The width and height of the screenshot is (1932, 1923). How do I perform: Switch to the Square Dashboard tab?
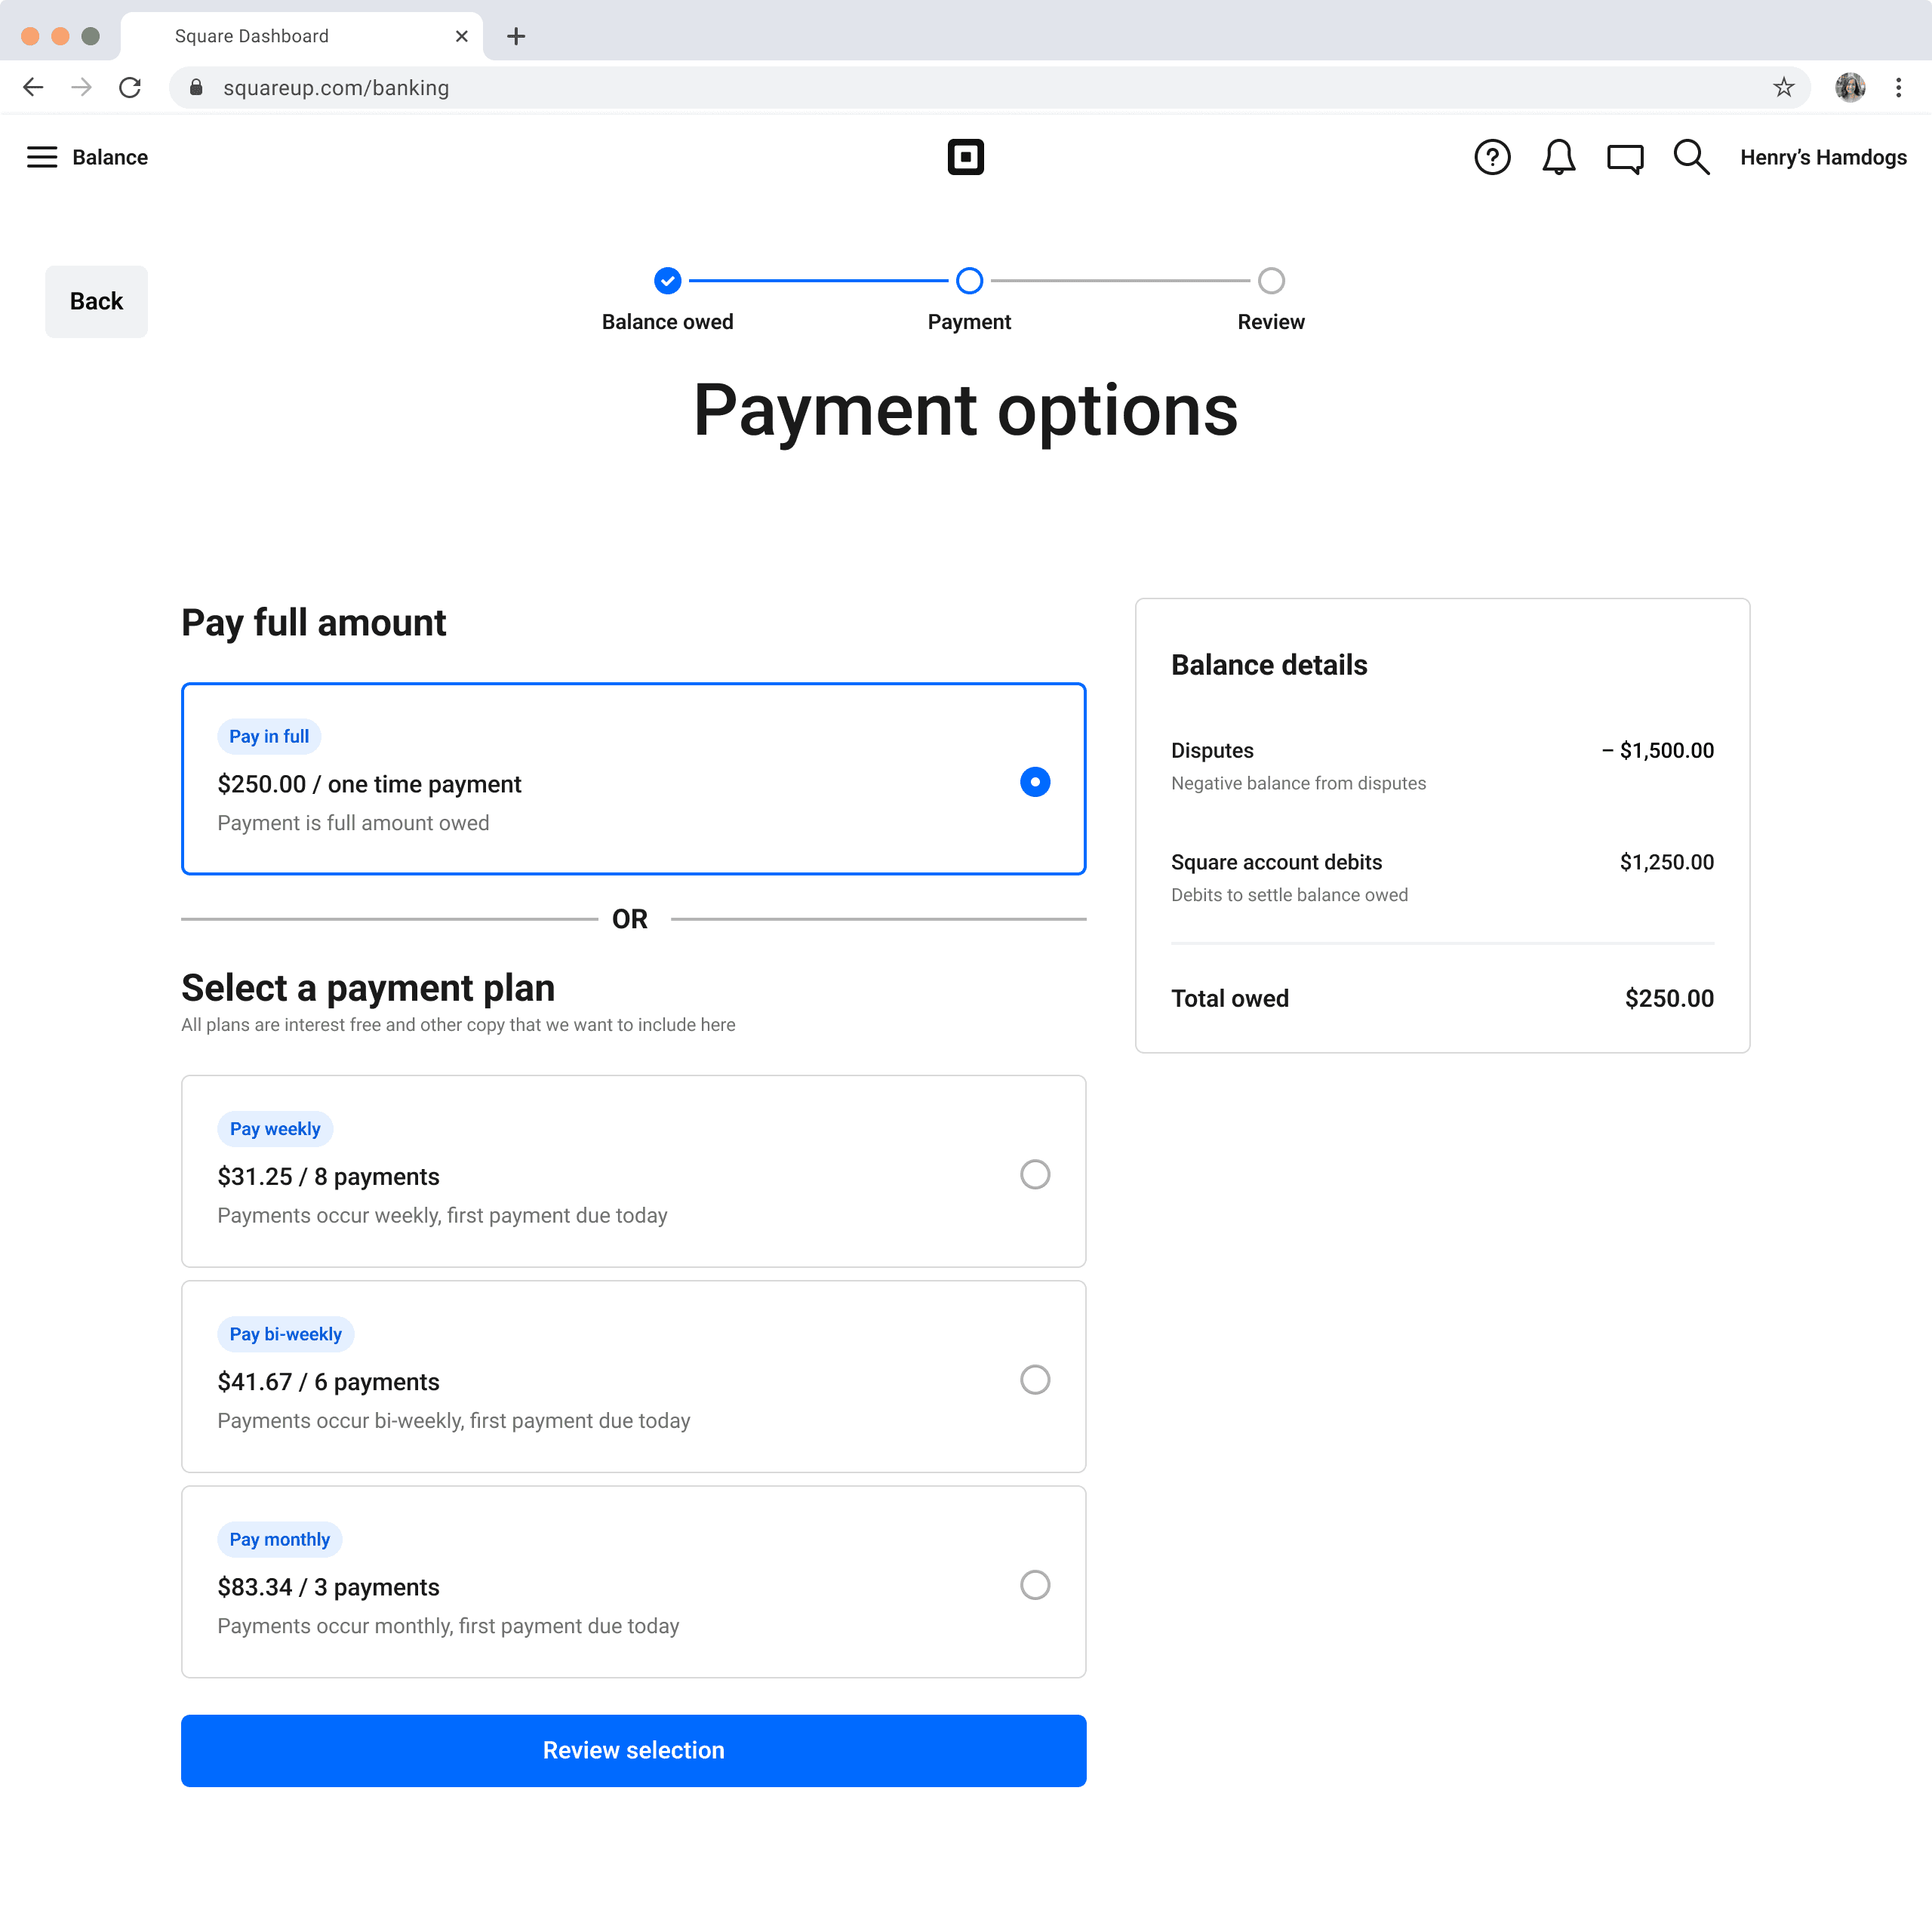(x=300, y=36)
